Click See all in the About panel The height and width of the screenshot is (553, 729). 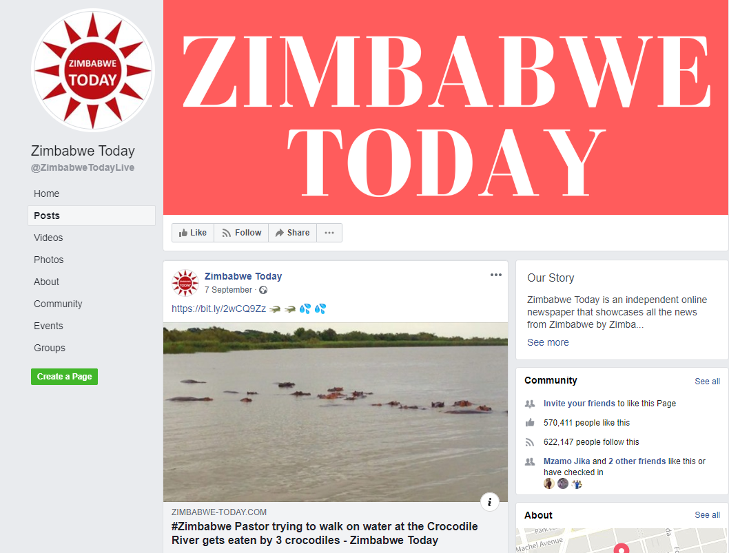click(x=707, y=515)
